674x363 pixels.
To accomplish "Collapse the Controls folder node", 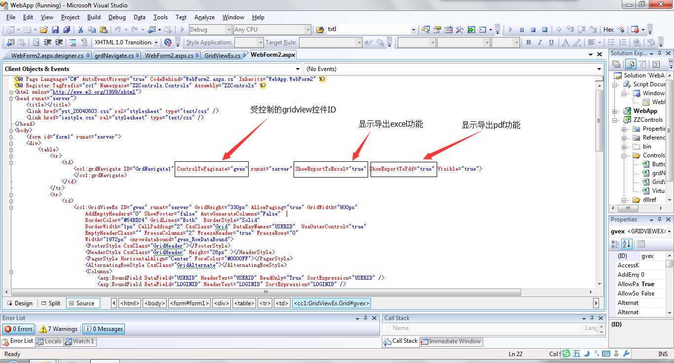I will coord(625,155).
